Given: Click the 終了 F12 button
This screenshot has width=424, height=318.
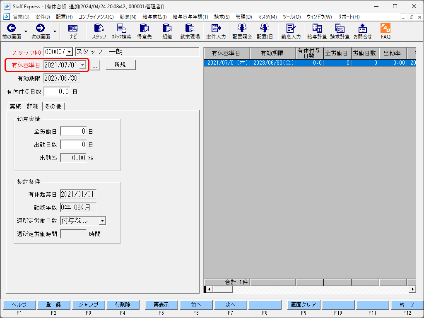Looking at the screenshot, I should coord(407,305).
